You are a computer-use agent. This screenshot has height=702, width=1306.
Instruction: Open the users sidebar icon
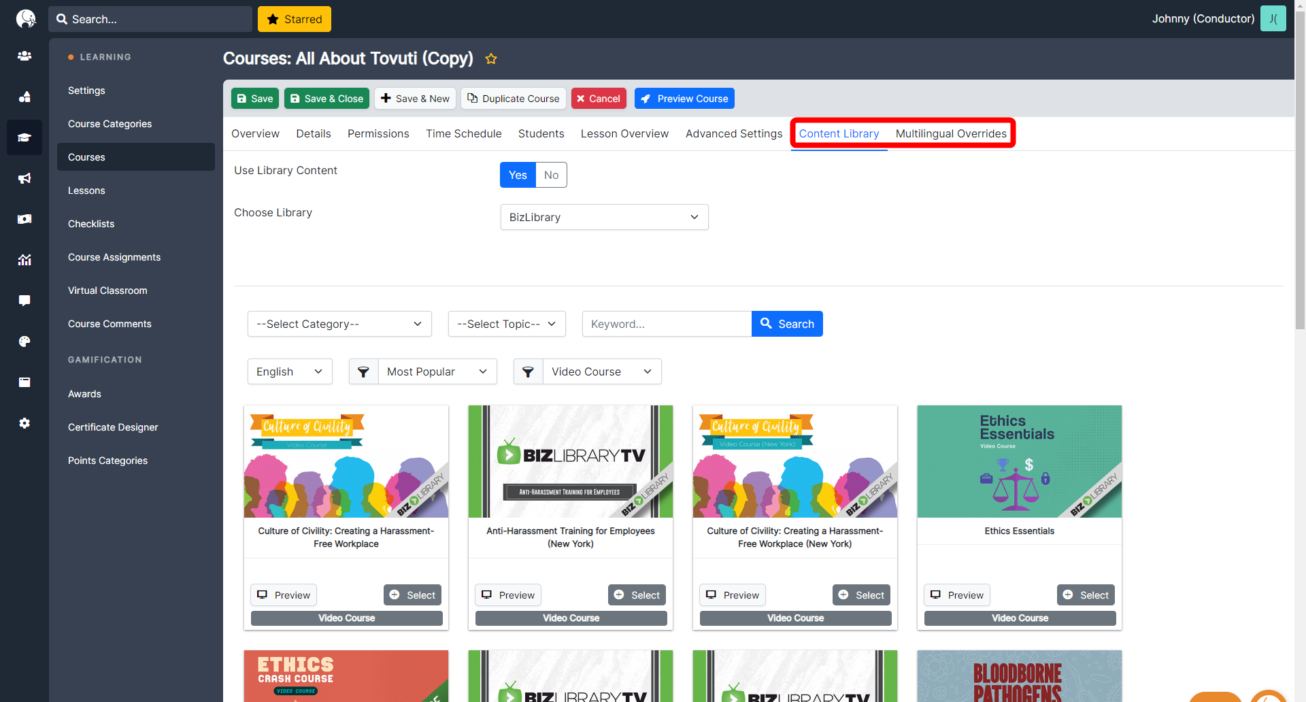tap(24, 56)
